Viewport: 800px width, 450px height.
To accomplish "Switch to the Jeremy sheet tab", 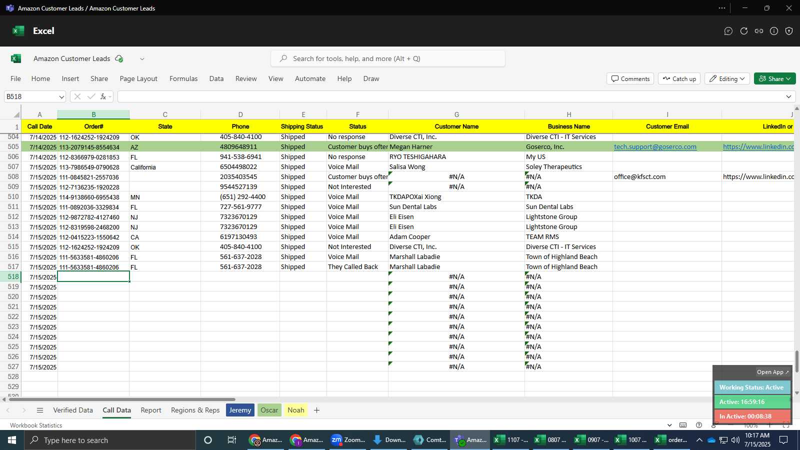I will pyautogui.click(x=240, y=410).
